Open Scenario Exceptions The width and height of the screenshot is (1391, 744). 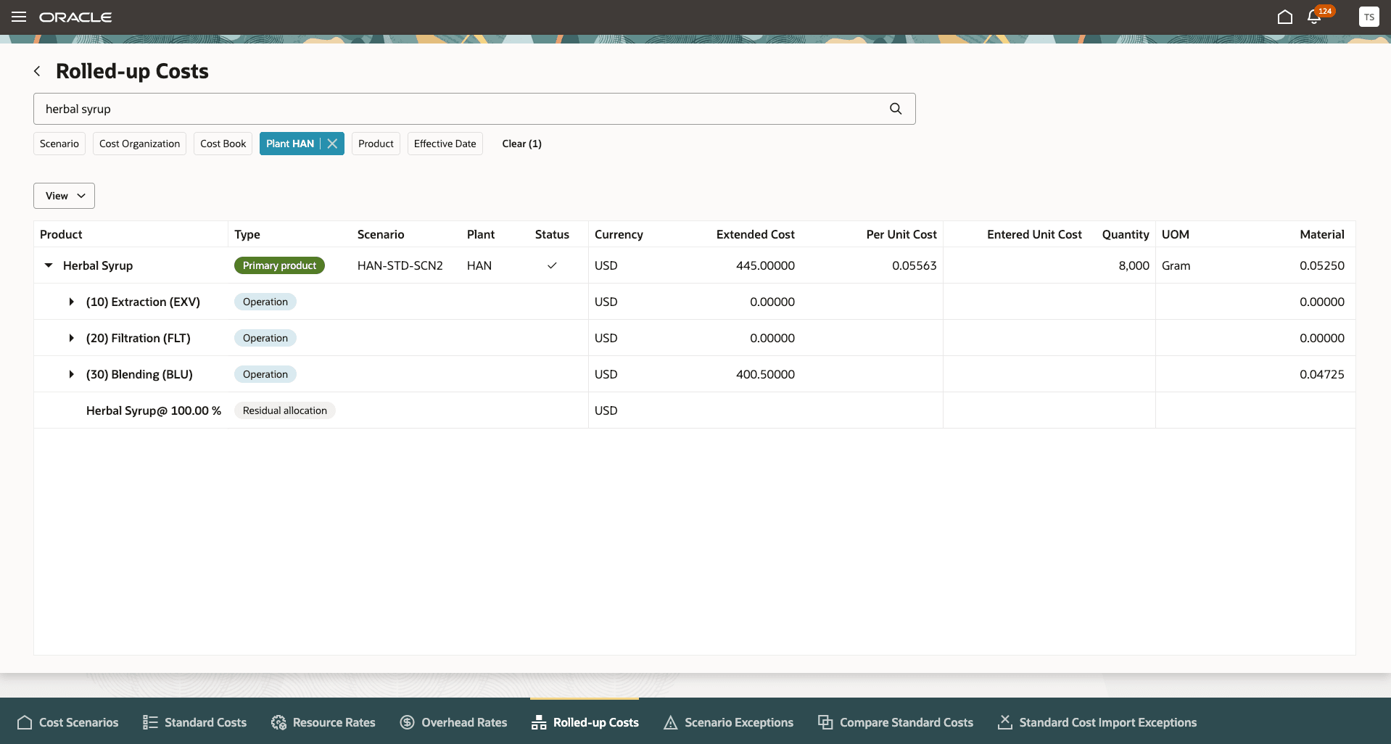(727, 722)
